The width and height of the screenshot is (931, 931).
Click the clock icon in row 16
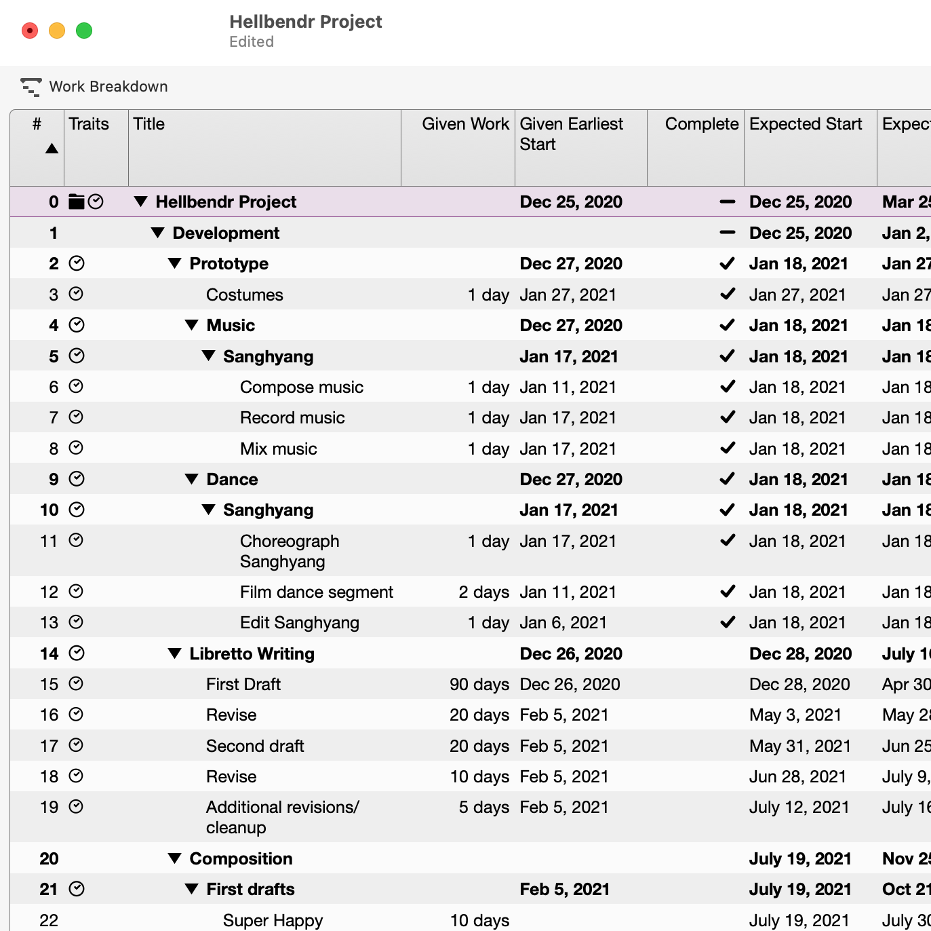coord(76,714)
